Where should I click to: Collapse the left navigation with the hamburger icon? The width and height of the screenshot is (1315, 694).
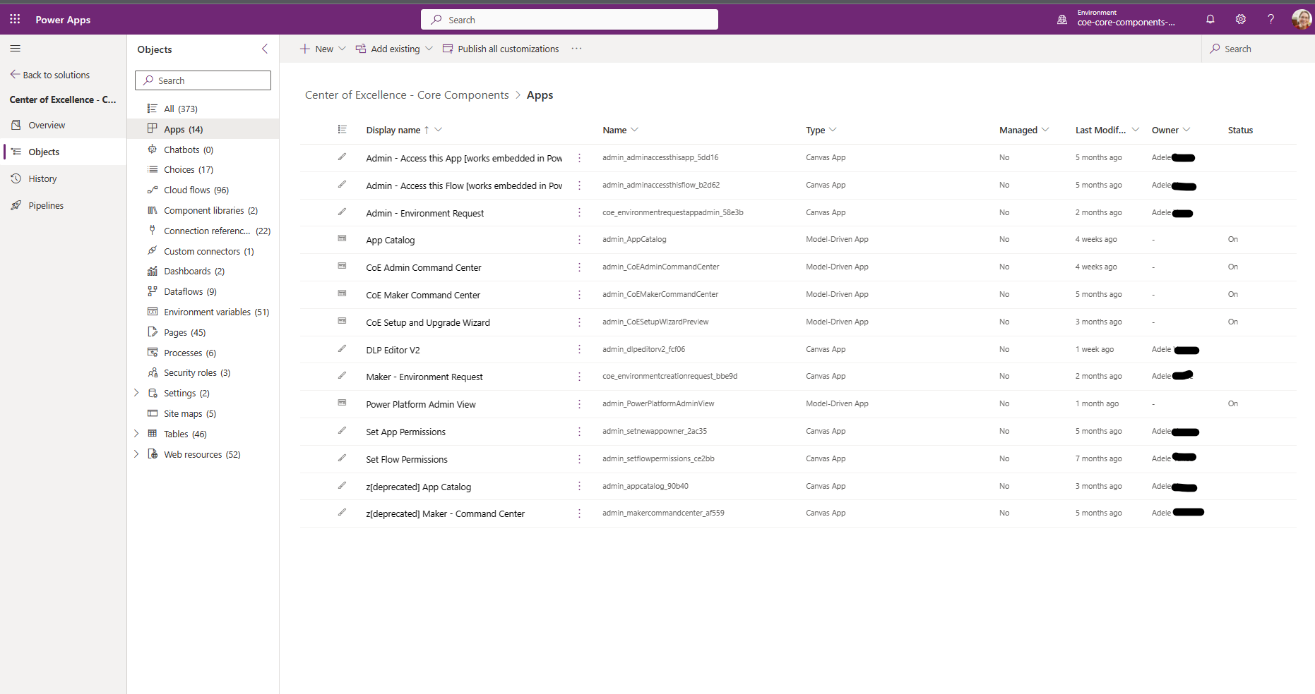point(15,48)
